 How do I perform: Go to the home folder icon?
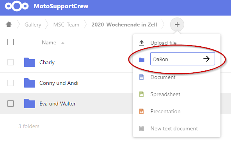pyautogui.click(x=9, y=25)
